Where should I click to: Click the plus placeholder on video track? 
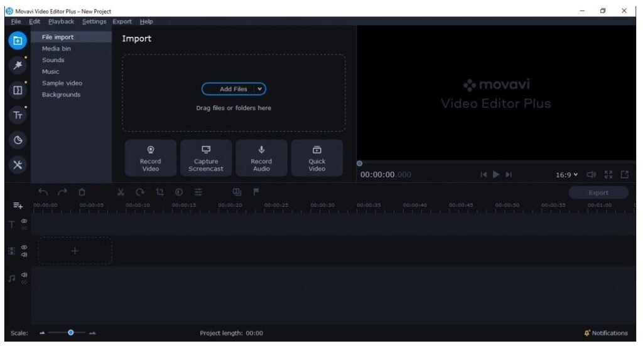tap(75, 251)
